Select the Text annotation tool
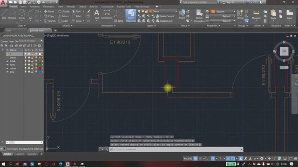 click(97, 14)
